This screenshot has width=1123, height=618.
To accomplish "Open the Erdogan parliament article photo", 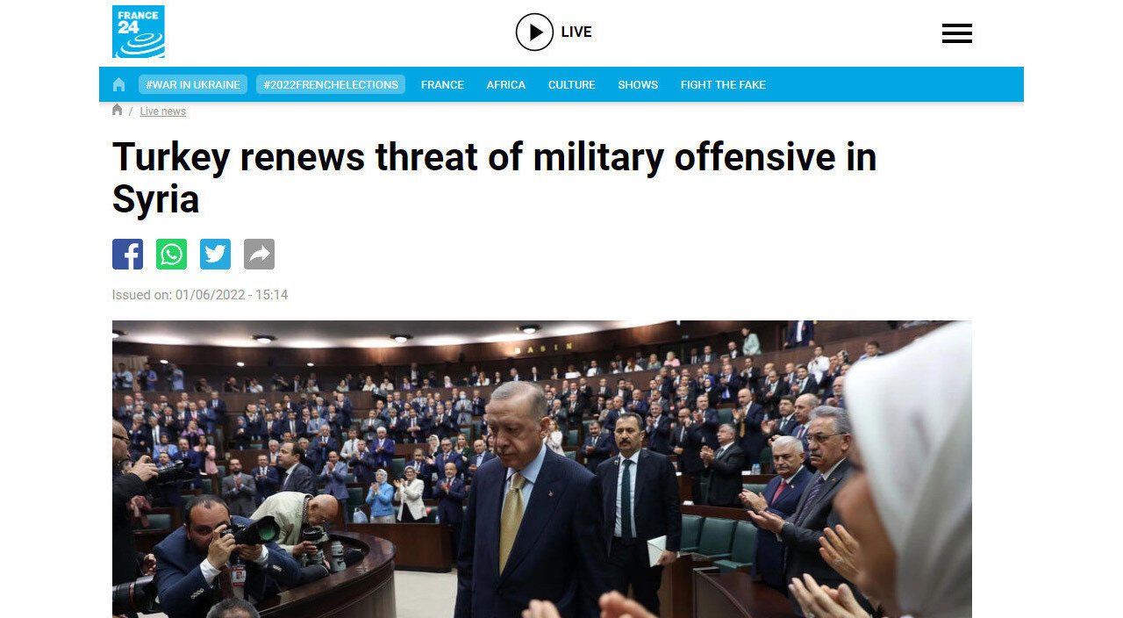I will 542,469.
